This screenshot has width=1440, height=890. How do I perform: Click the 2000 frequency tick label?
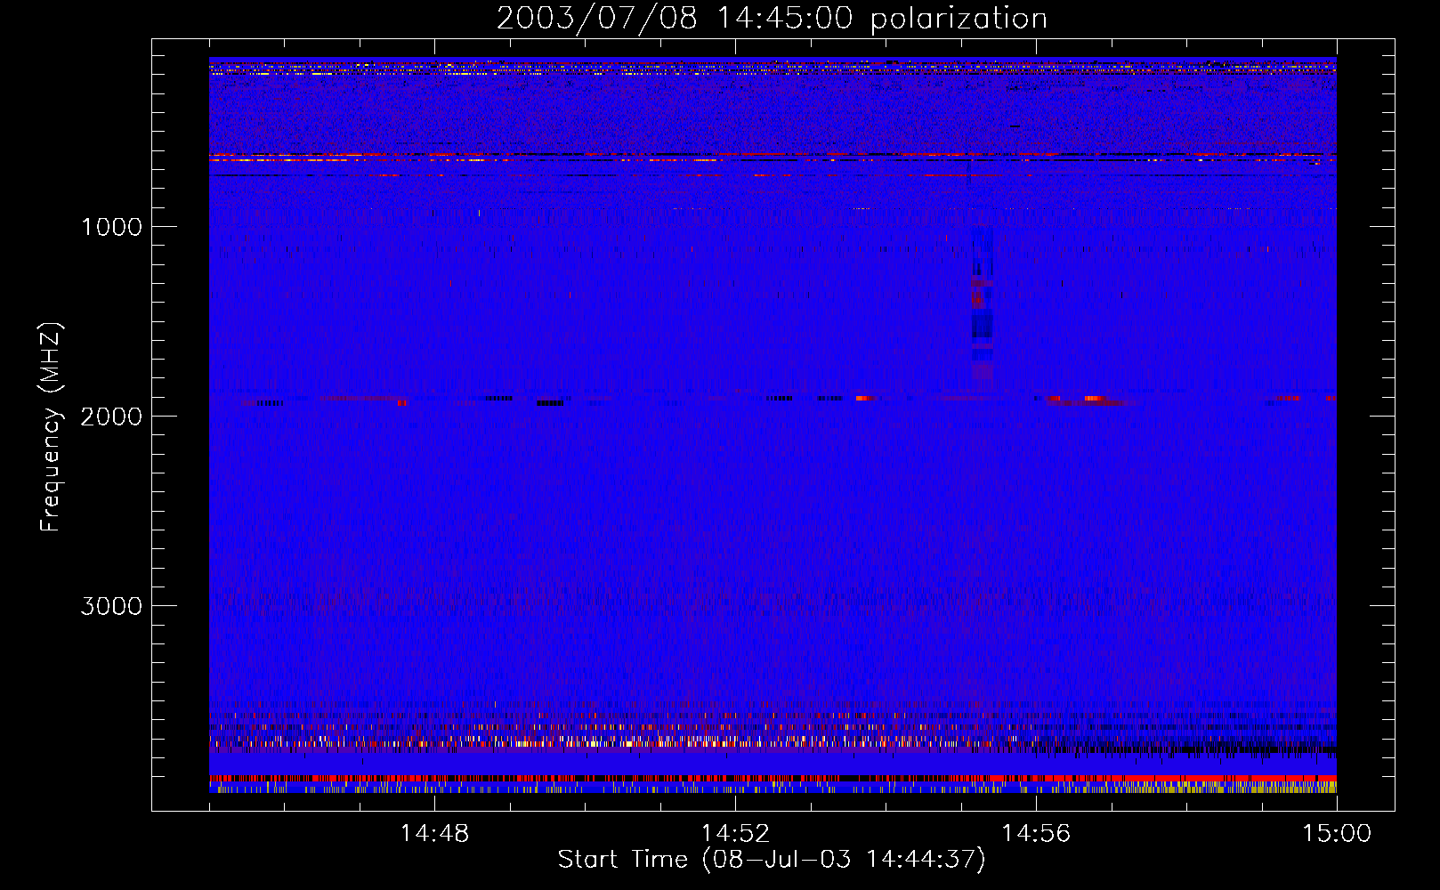111,417
